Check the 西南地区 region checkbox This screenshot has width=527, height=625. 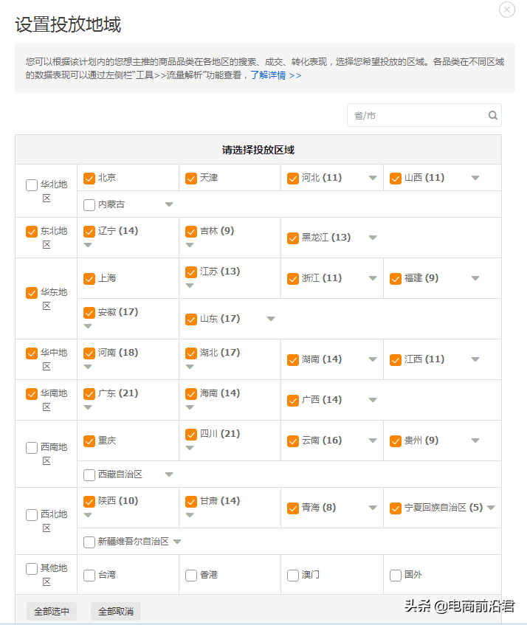[x=32, y=448]
